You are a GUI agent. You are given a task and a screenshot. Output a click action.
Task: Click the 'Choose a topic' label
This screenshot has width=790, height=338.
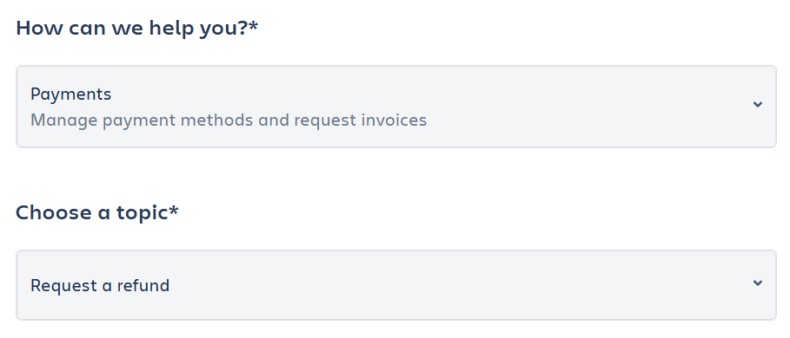96,212
